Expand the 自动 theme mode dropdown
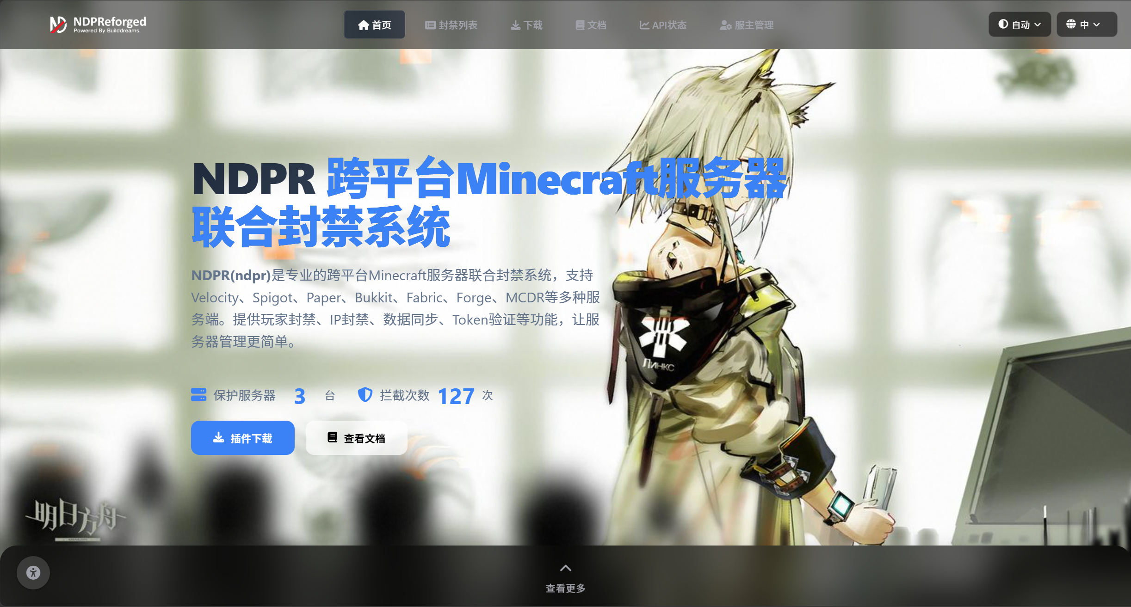The height and width of the screenshot is (607, 1131). (1020, 25)
